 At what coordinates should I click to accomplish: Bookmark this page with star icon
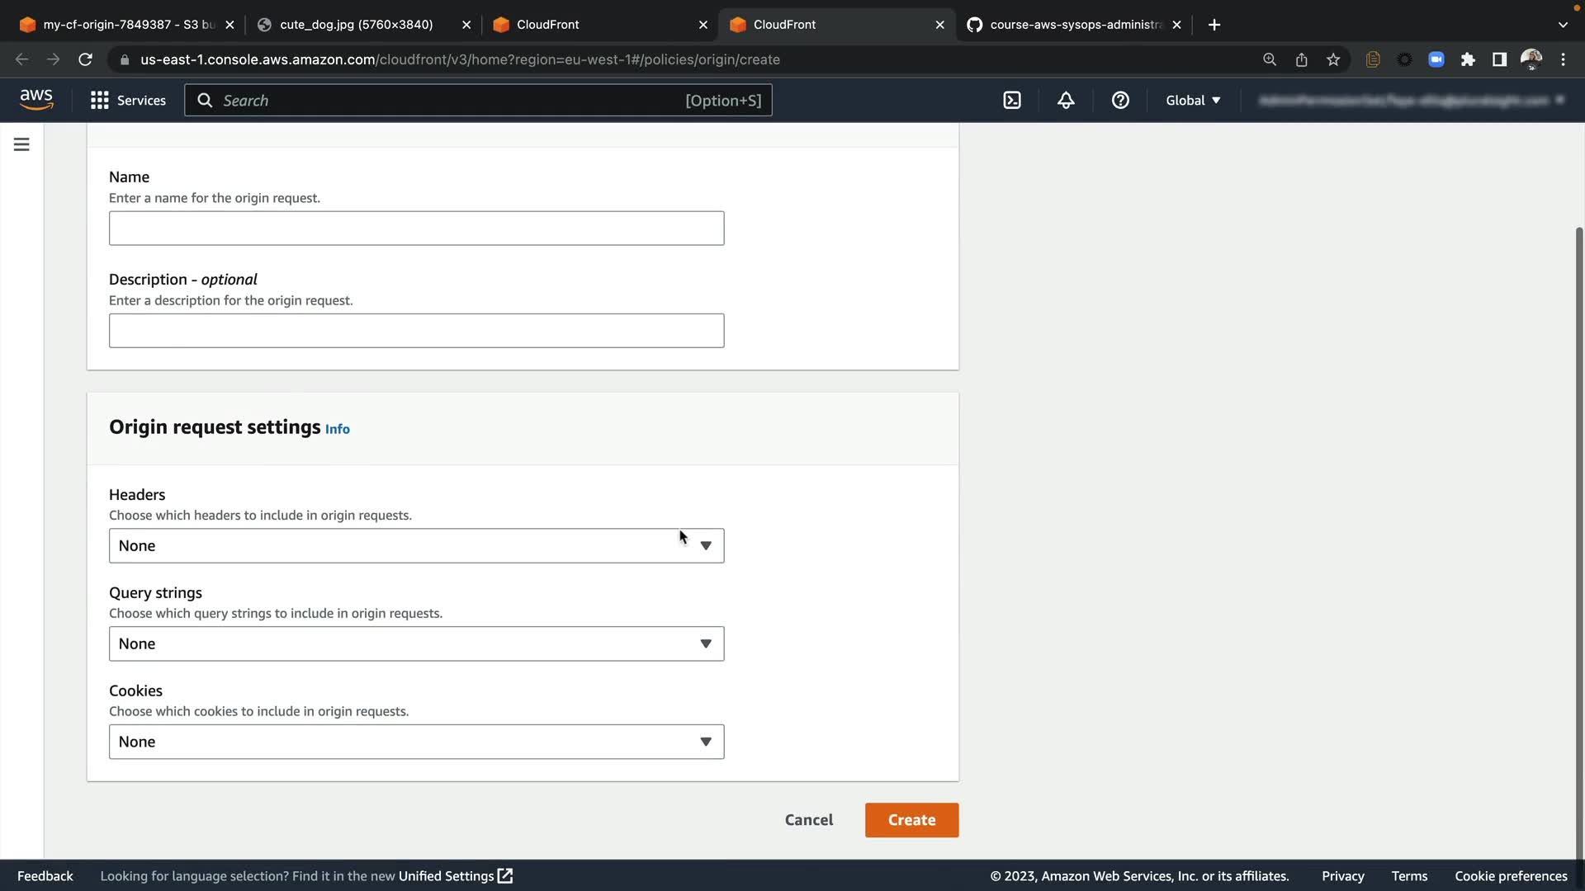point(1333,59)
